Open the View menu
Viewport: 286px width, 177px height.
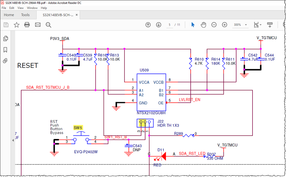(x=20, y=8)
